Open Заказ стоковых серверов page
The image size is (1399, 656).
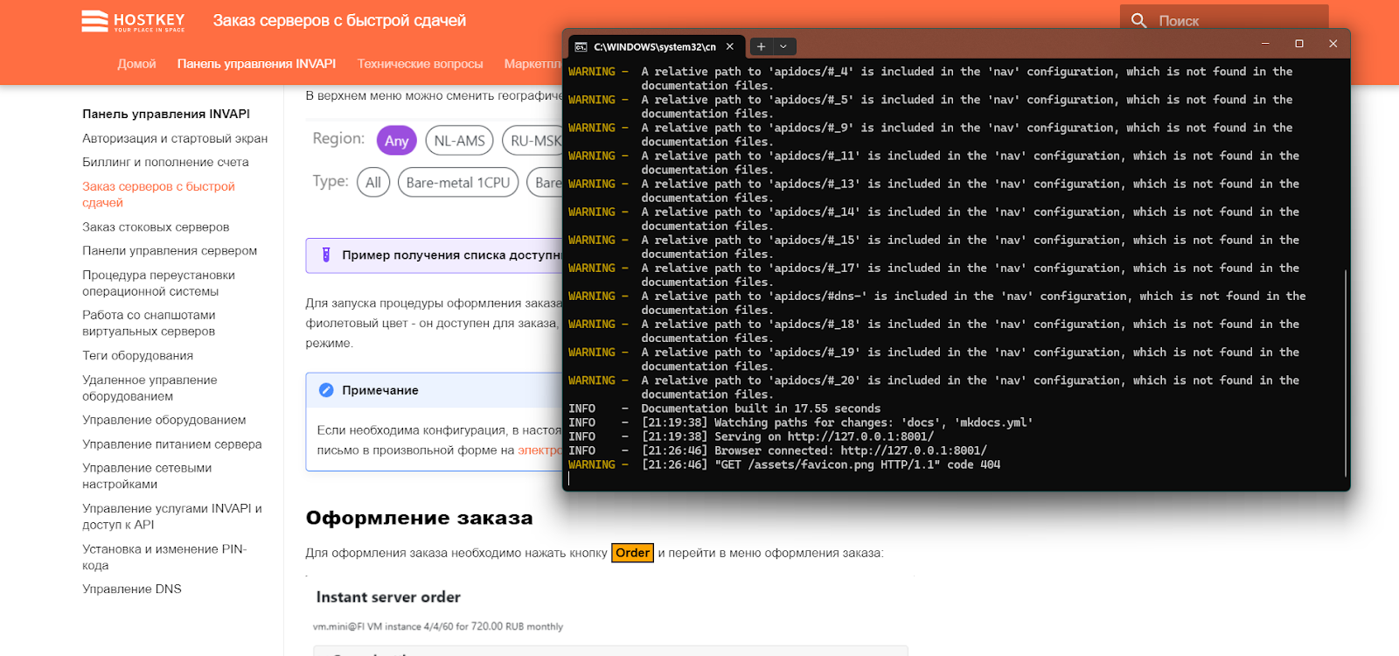click(156, 227)
